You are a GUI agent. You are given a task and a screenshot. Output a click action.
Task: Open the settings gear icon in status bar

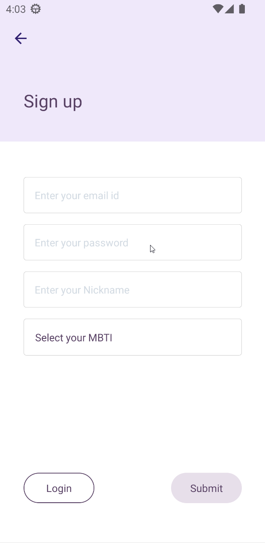click(36, 9)
